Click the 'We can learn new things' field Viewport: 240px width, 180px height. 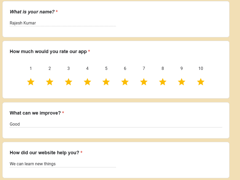click(62, 164)
